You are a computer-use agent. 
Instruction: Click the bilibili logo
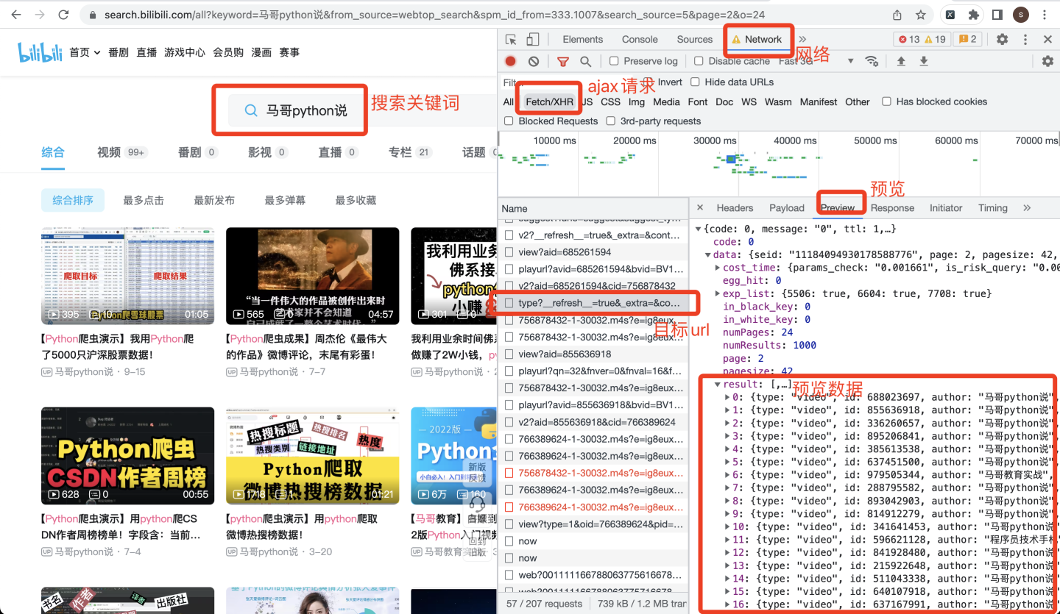coord(40,51)
